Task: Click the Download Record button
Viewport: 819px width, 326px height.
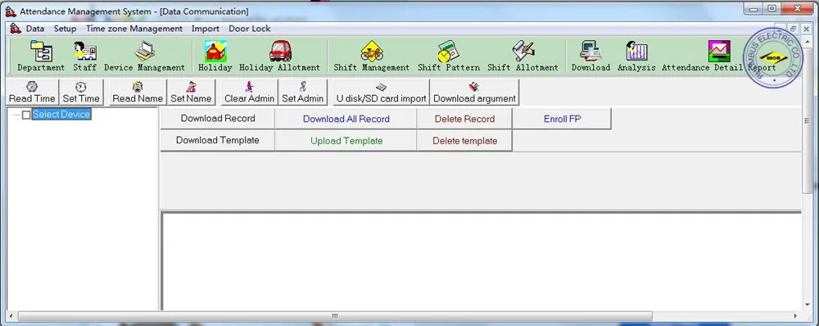Action: (218, 119)
